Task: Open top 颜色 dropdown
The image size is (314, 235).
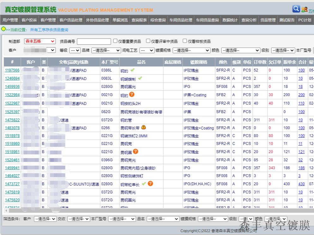Action: coord(240,50)
